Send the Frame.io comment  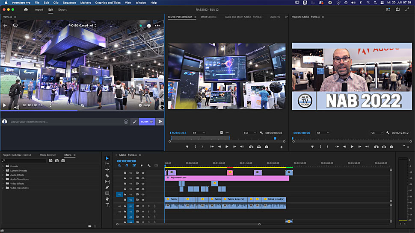click(x=160, y=122)
